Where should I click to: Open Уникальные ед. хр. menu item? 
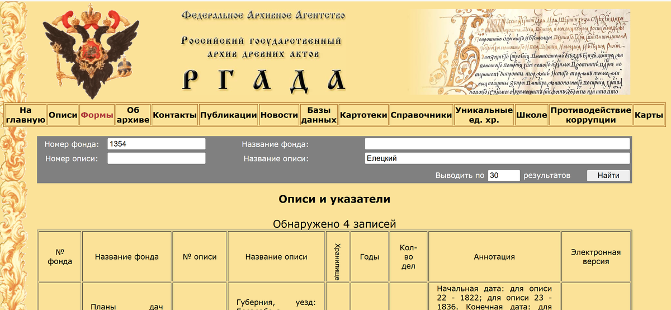[x=484, y=115]
